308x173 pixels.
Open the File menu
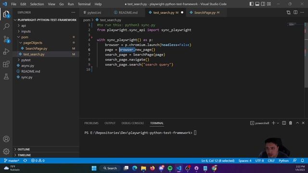point(14,4)
